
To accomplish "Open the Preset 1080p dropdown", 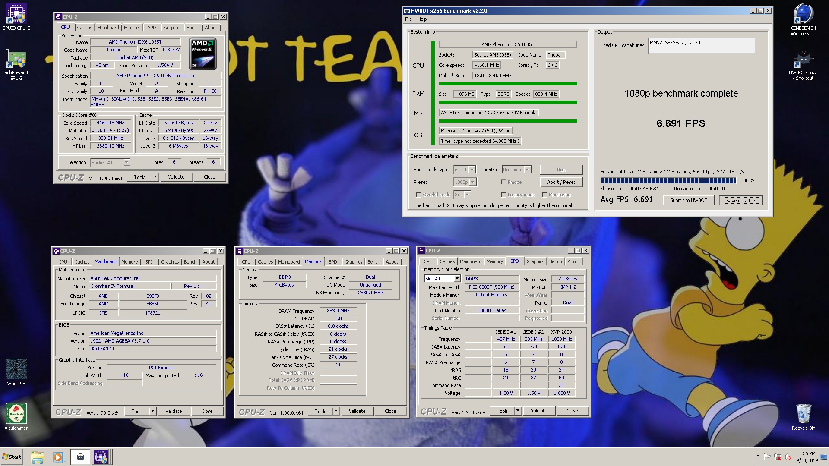I will pyautogui.click(x=473, y=182).
